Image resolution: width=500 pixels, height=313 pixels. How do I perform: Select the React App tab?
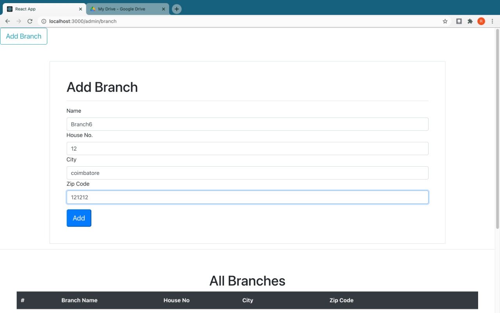(x=39, y=9)
